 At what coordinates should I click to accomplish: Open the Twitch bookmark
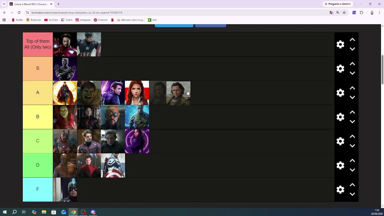tap(67, 20)
